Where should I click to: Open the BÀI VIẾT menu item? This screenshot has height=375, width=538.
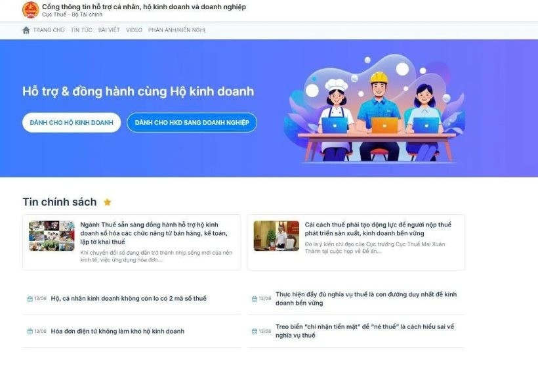pos(109,30)
